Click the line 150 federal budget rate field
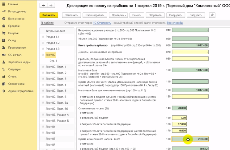Image resolution: width=230 pixels, height=150 pixels. tap(179, 118)
